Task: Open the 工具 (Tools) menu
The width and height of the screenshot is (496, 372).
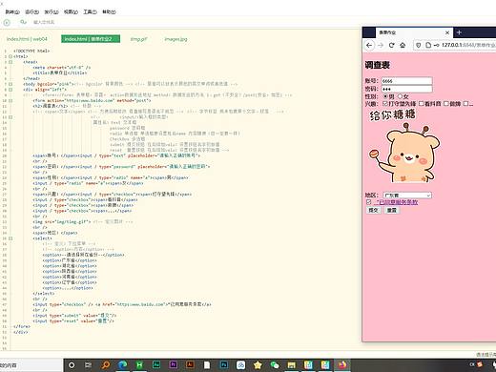Action: click(x=90, y=11)
